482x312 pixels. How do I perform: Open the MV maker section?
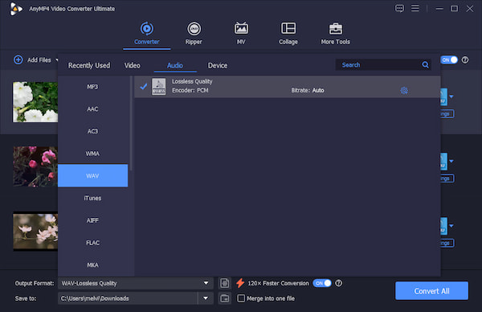point(241,34)
